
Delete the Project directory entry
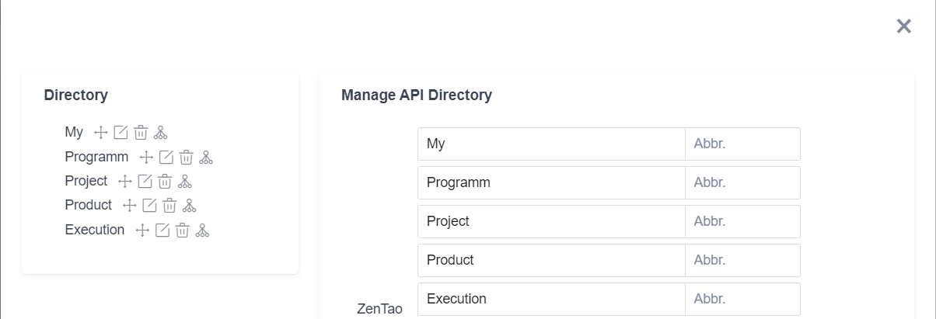tap(165, 182)
